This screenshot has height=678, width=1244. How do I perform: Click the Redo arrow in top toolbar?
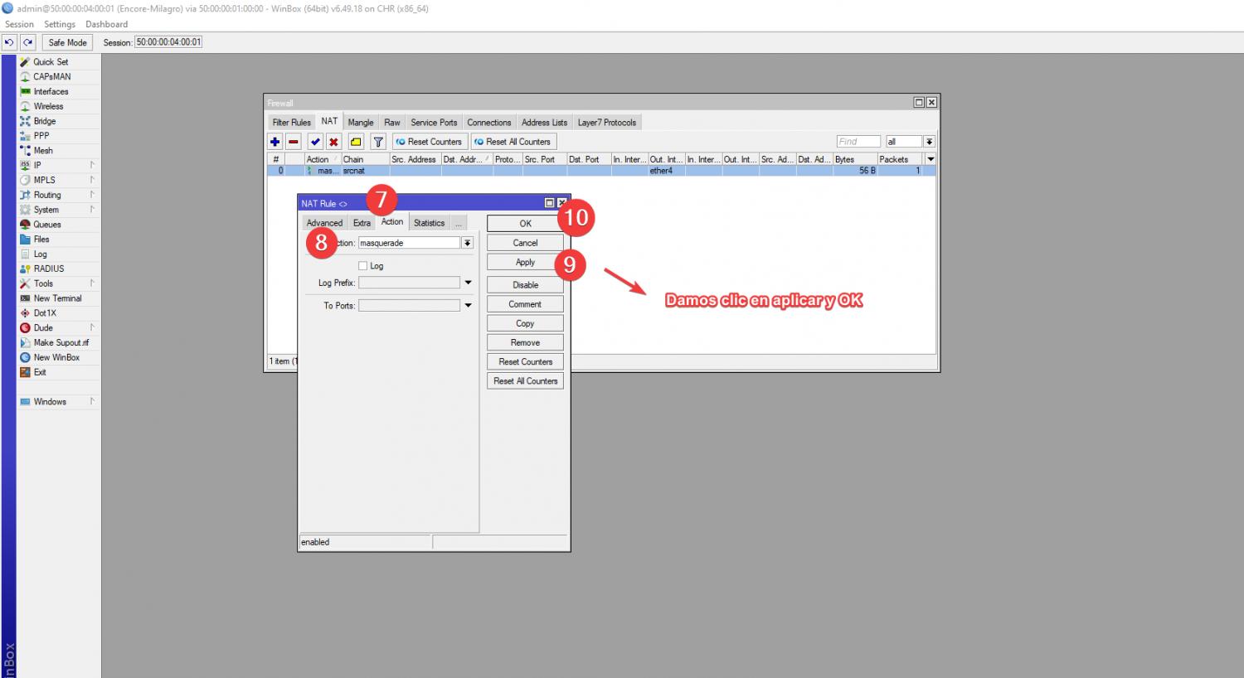(x=28, y=42)
